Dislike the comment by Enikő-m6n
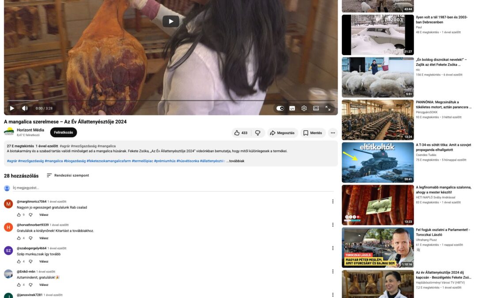This screenshot has width=477, height=298. 30,285
